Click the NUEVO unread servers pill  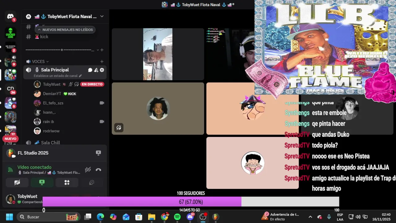click(x=11, y=139)
